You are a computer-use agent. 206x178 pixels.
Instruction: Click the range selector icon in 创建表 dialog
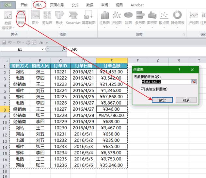194,82
